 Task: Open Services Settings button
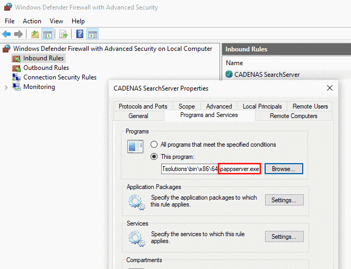pos(284,237)
